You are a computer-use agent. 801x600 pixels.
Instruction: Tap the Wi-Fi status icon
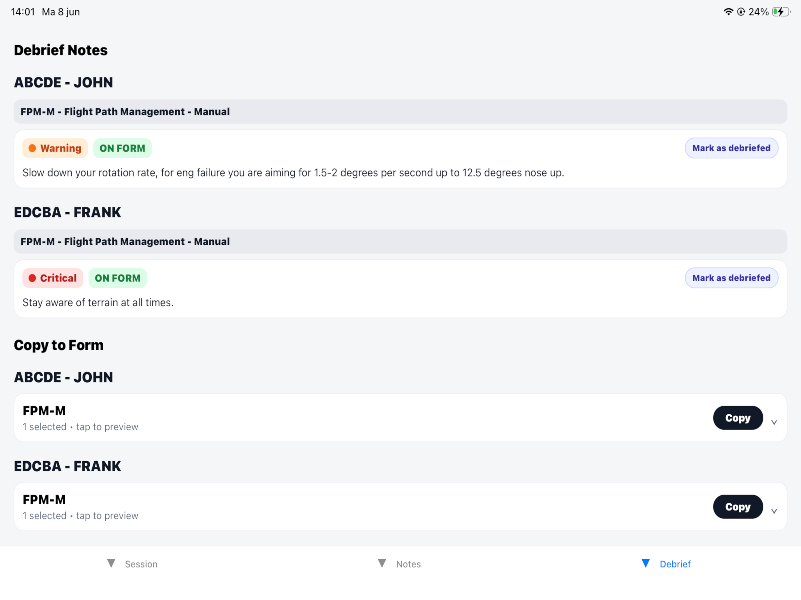pos(728,12)
